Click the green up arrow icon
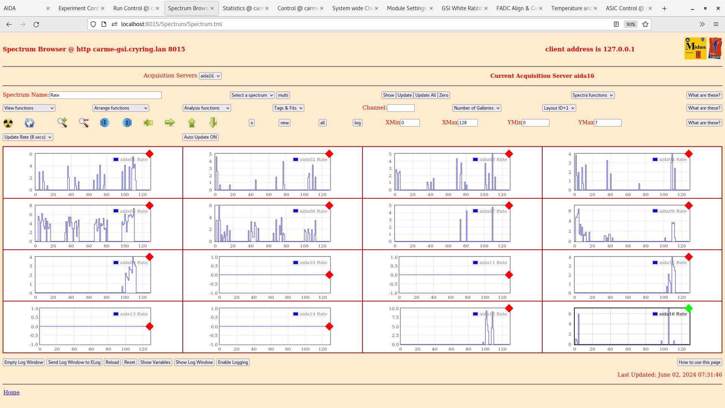The height and width of the screenshot is (408, 725). pyautogui.click(x=192, y=122)
